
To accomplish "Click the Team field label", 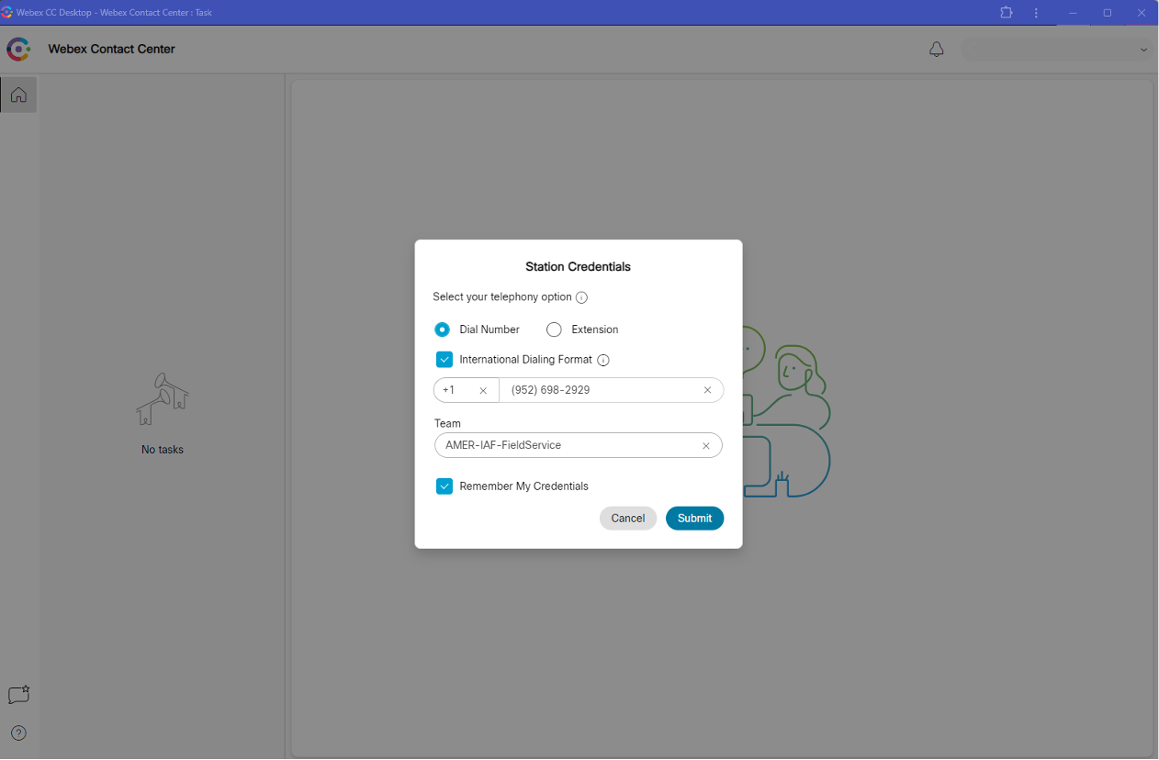I will click(447, 424).
